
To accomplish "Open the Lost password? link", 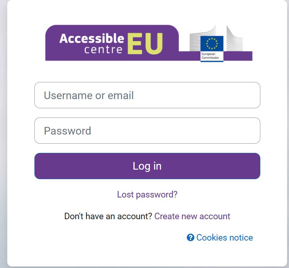I will tap(147, 194).
